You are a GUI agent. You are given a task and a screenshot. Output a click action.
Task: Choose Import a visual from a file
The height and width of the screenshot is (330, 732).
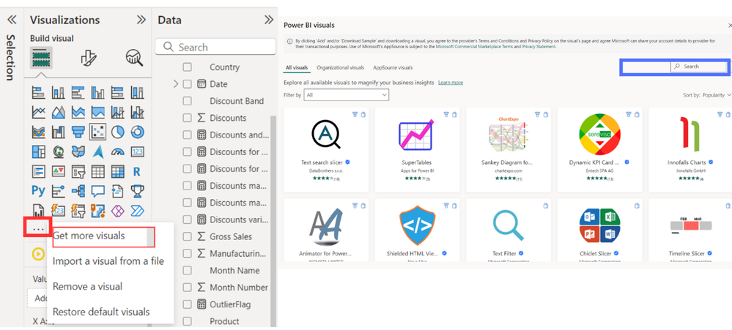click(x=108, y=261)
